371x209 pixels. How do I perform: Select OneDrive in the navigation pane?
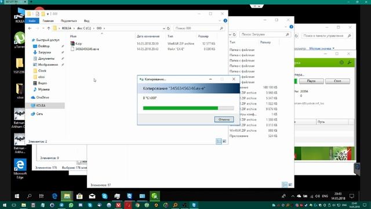[x=40, y=98]
